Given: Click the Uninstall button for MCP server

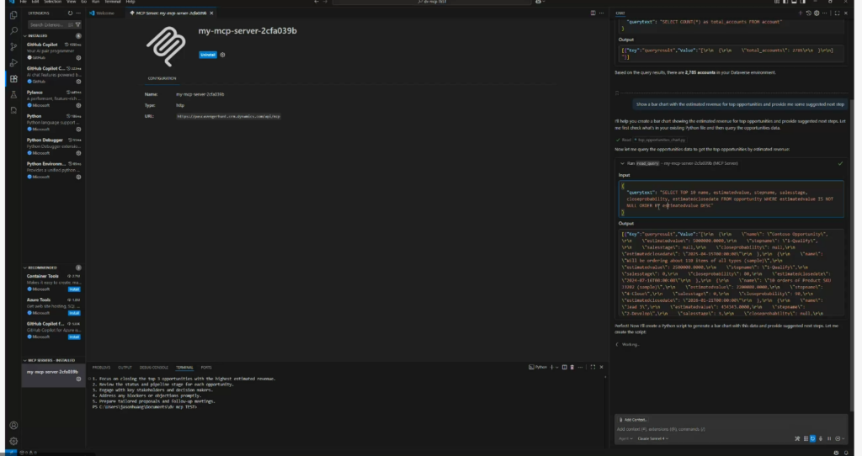Looking at the screenshot, I should coord(208,55).
